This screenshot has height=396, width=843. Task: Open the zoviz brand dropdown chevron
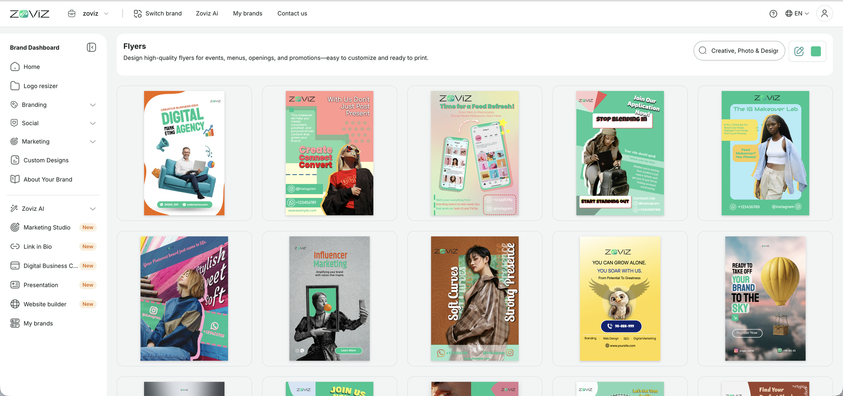point(106,13)
